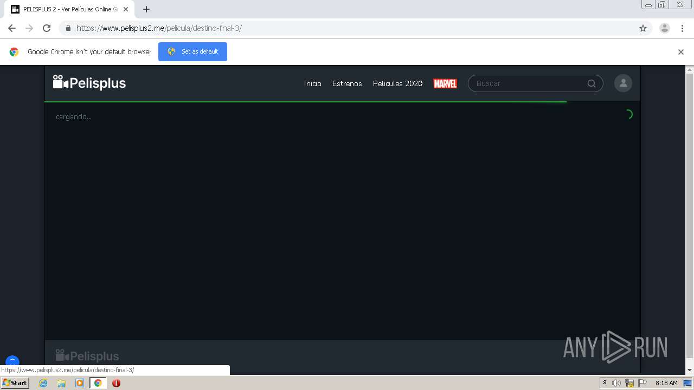The height and width of the screenshot is (390, 694).
Task: Click the browser back arrow
Action: tap(12, 28)
